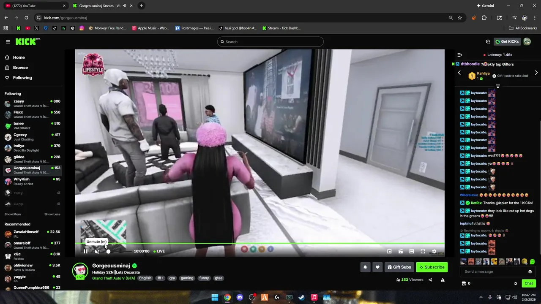Click Show More under Following
The height and width of the screenshot is (304, 541).
coord(13,214)
